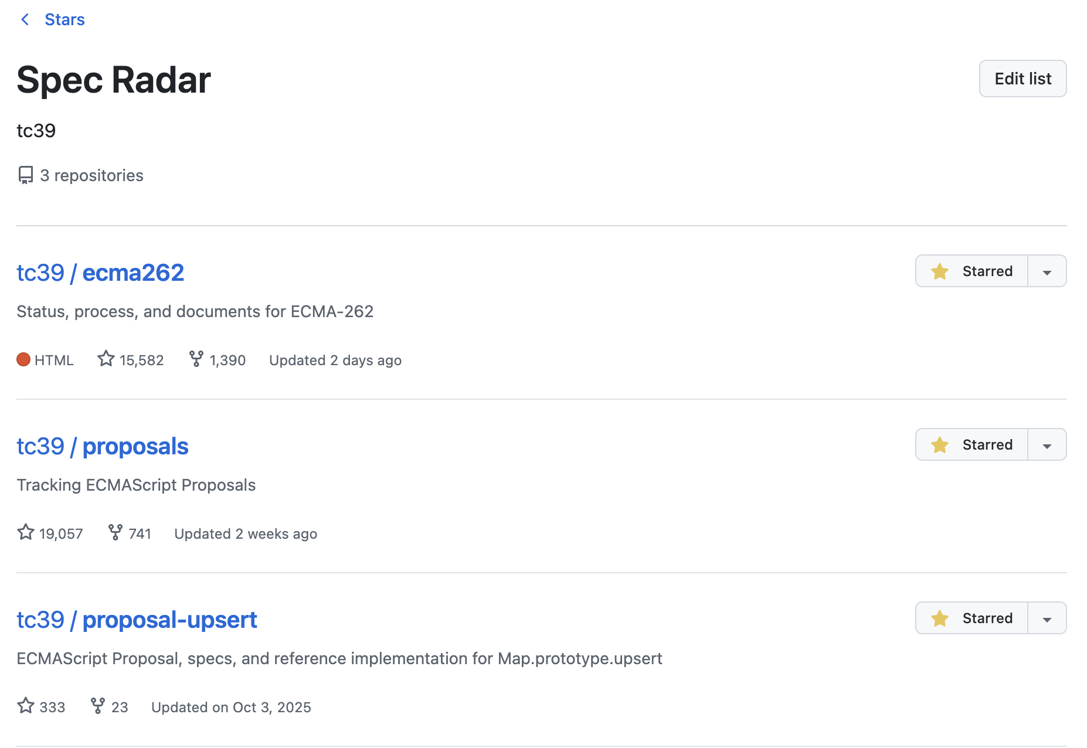Click the back chevron icon beside Stars
The width and height of the screenshot is (1087, 748).
(x=25, y=20)
